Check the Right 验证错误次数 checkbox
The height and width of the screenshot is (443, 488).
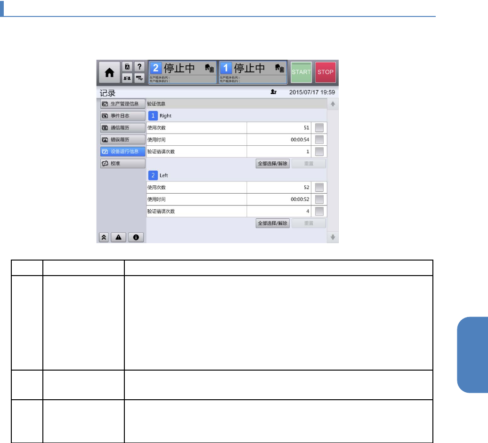click(319, 151)
